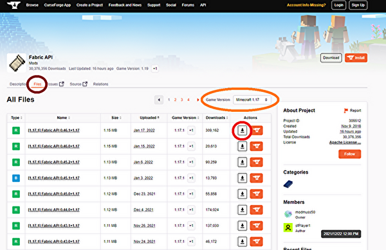Image resolution: width=386 pixels, height=250 pixels.
Task: Click the main Download button
Action: click(x=331, y=58)
